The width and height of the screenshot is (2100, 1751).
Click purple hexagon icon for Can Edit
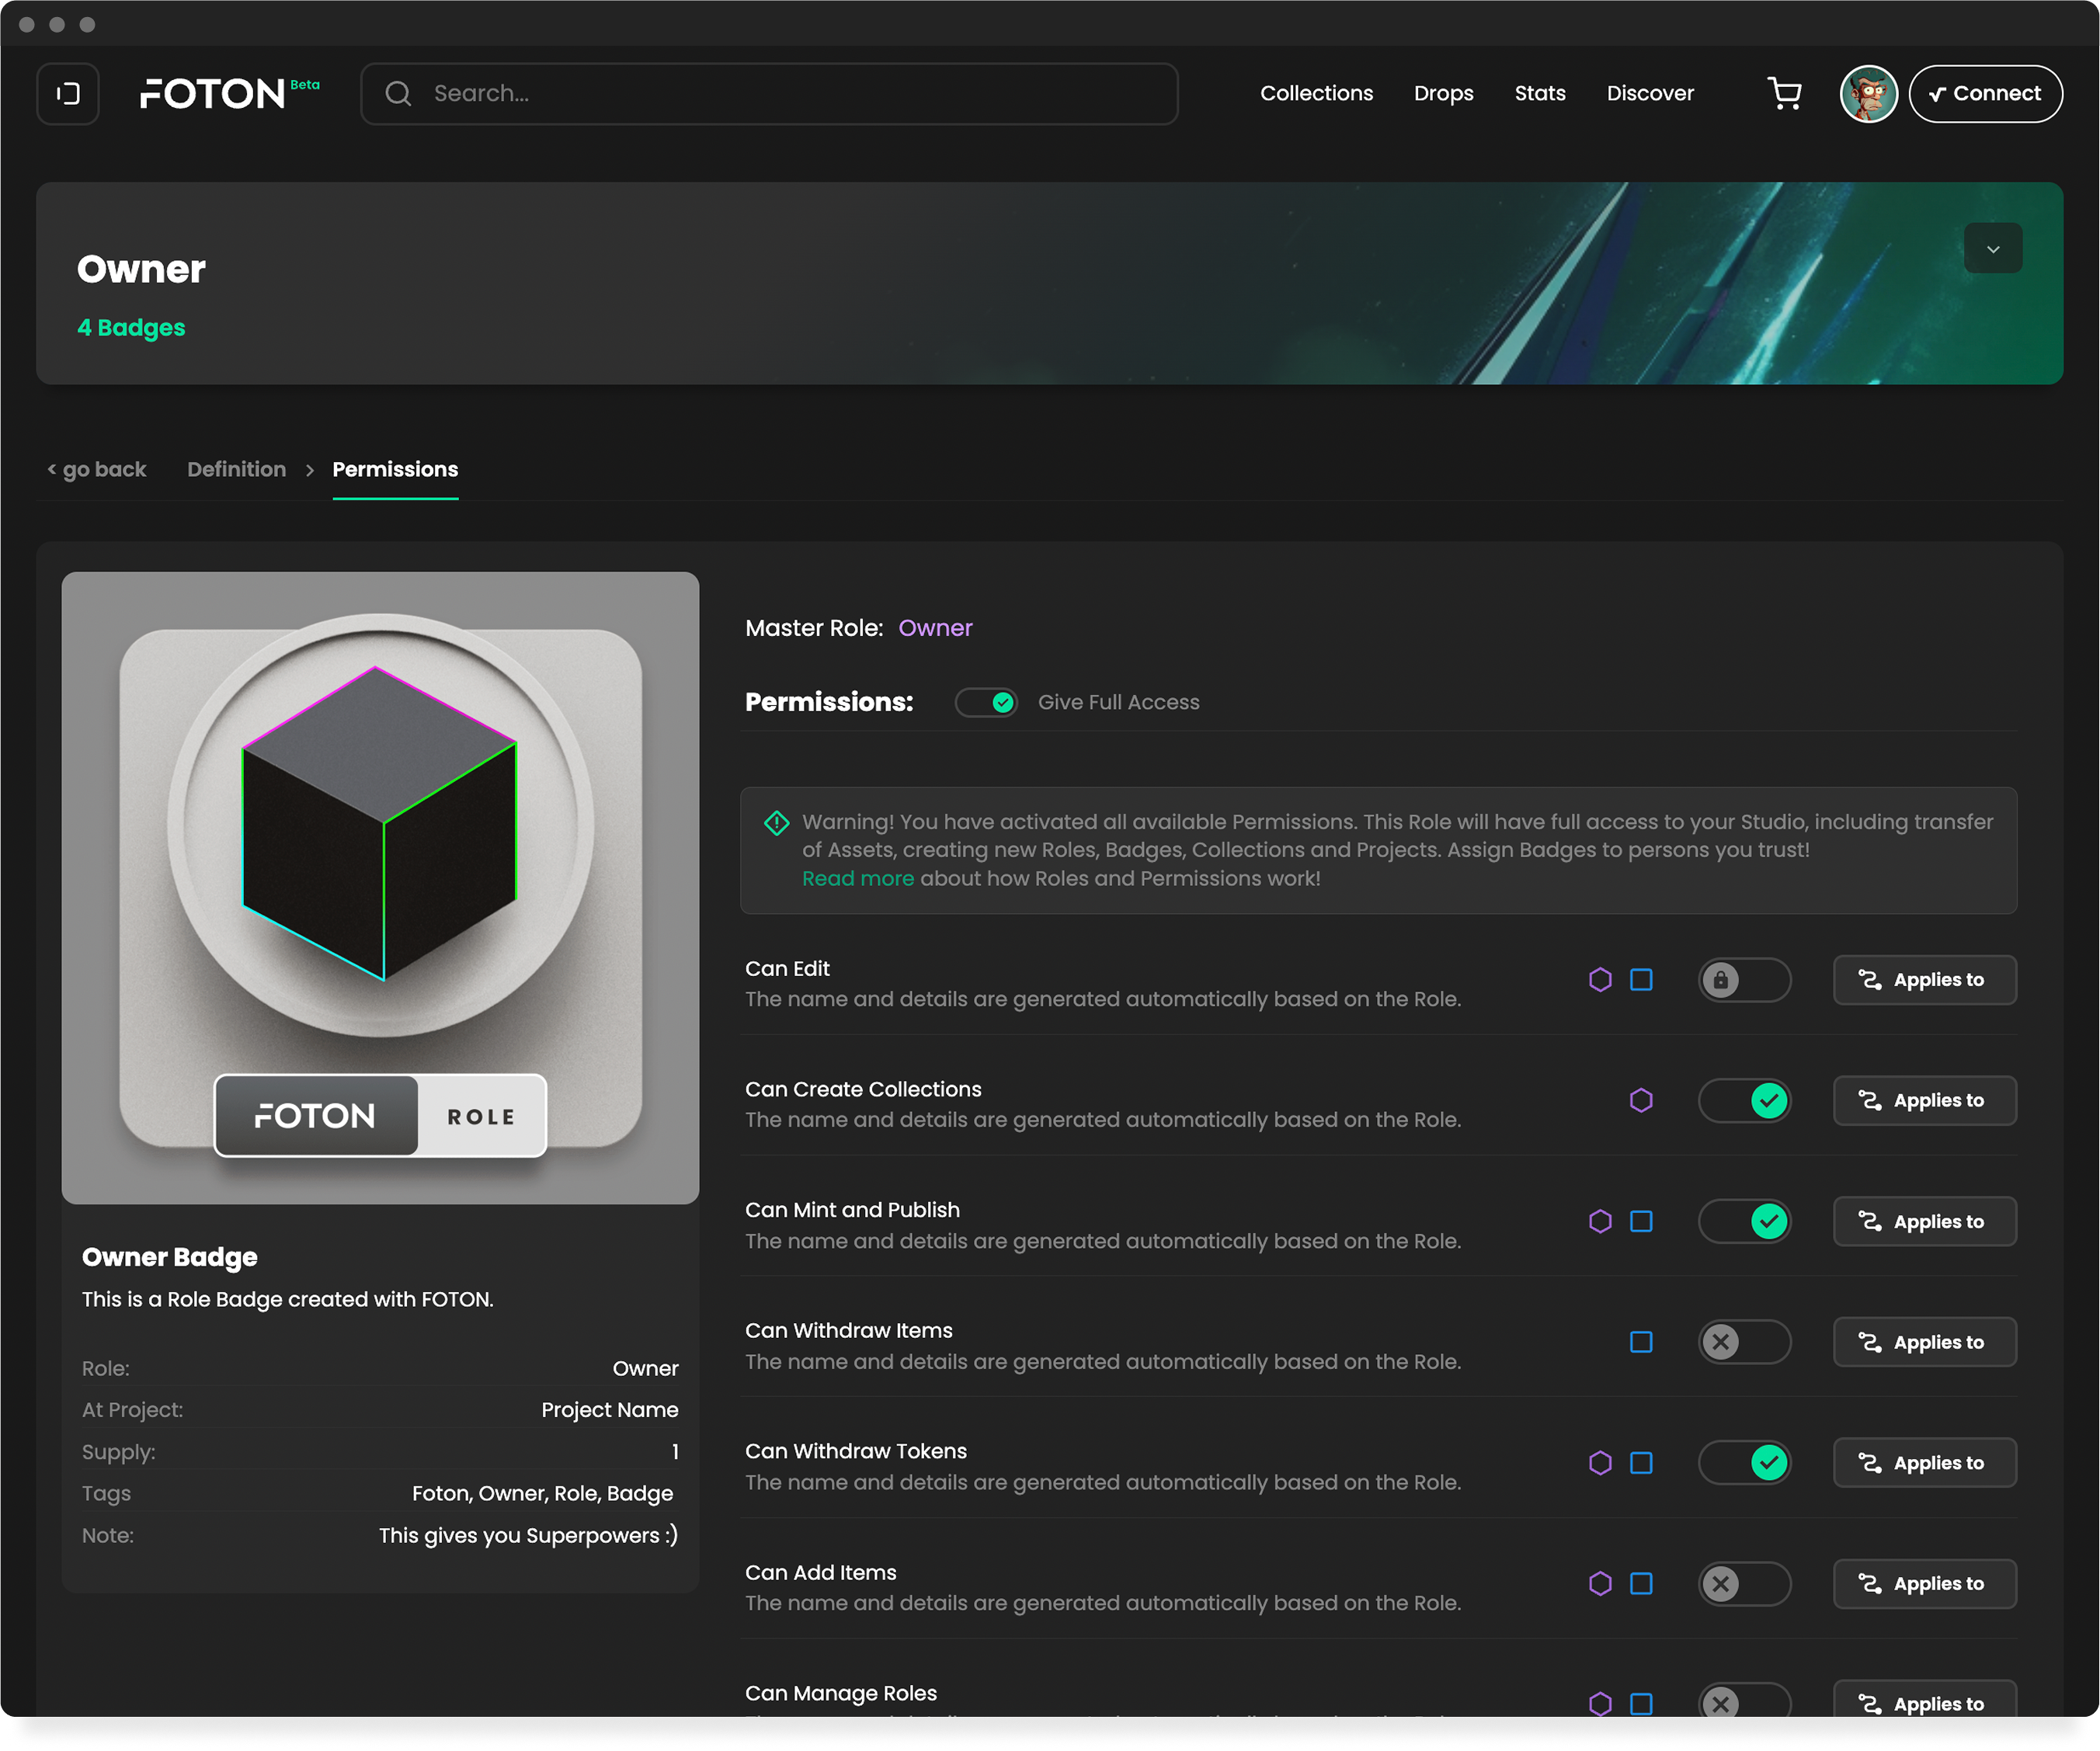[x=1600, y=980]
